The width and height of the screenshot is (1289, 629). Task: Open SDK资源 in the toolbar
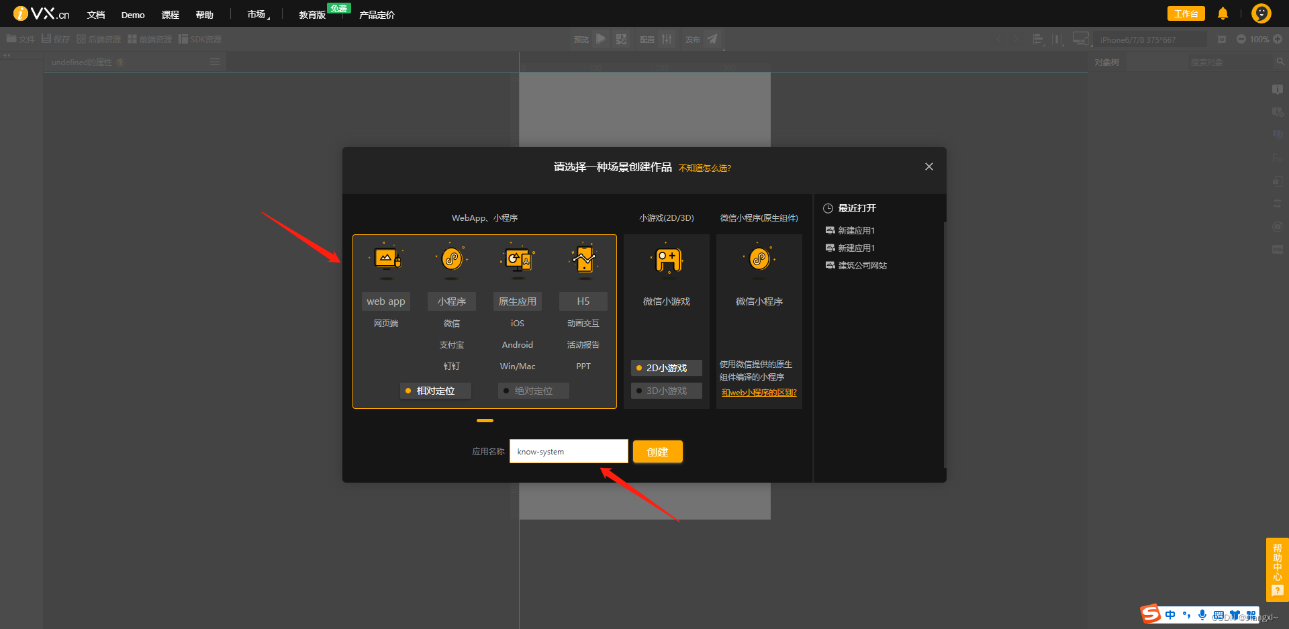[x=200, y=39]
